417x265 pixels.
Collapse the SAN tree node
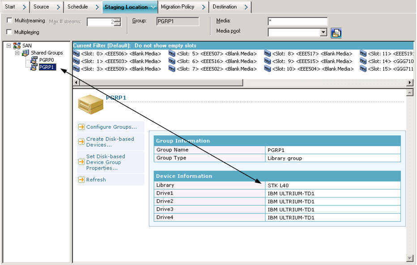coord(9,46)
